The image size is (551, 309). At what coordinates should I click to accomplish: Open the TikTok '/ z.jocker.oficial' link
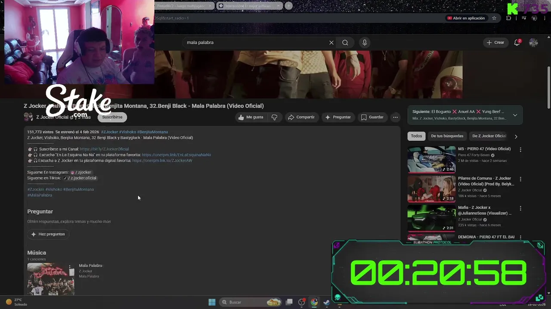80,178
